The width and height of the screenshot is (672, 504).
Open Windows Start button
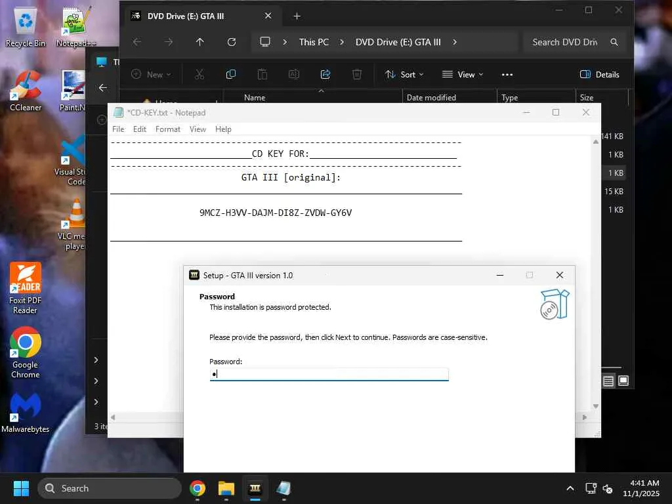22,488
